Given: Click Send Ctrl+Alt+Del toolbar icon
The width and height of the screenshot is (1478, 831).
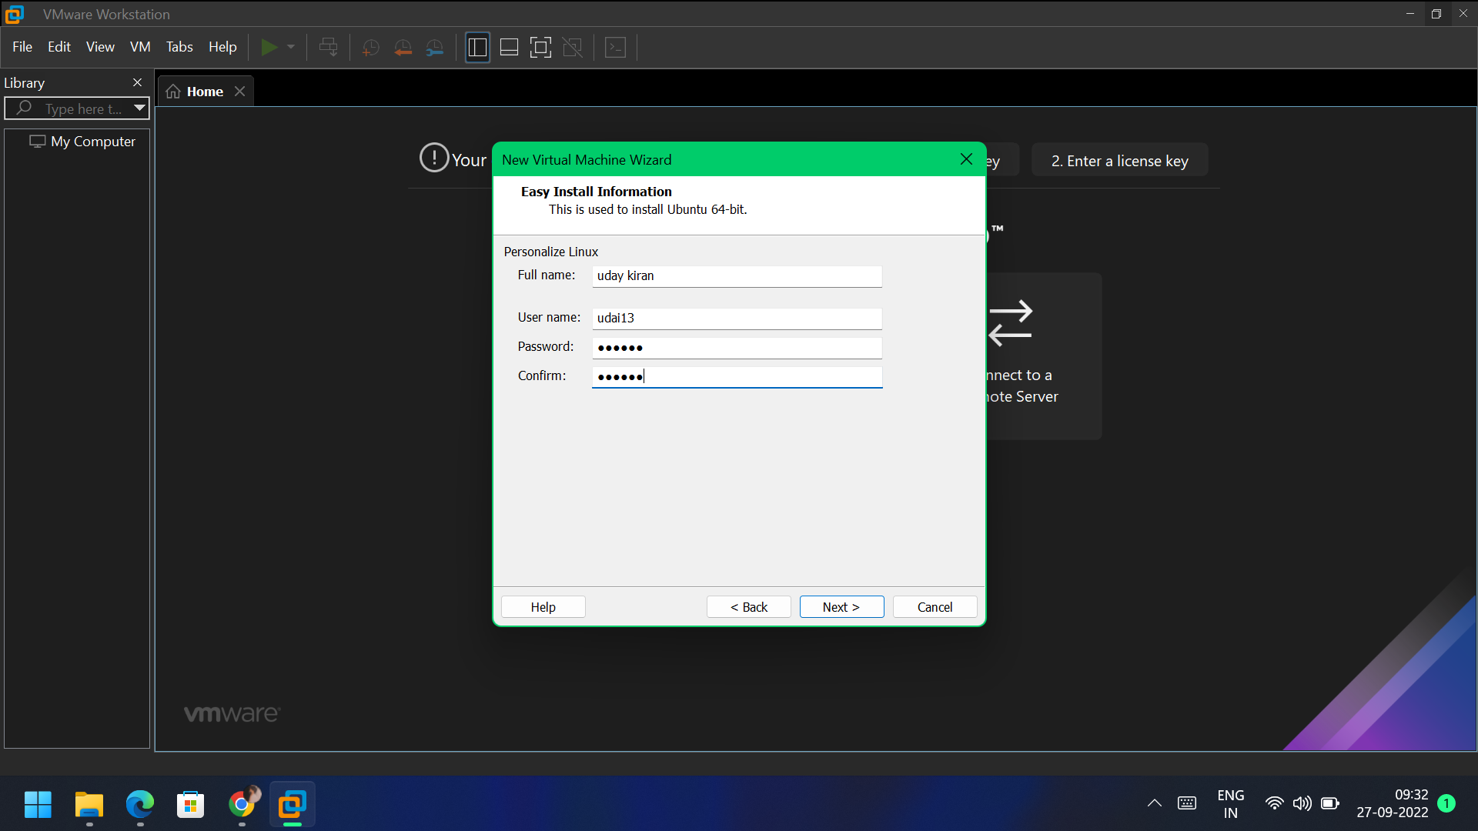Looking at the screenshot, I should click(328, 48).
